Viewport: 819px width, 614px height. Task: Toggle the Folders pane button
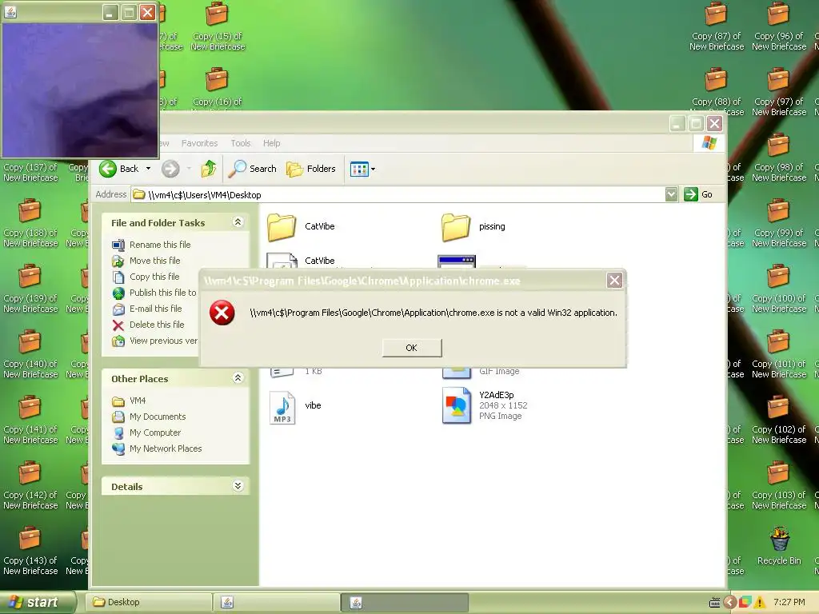tap(311, 169)
